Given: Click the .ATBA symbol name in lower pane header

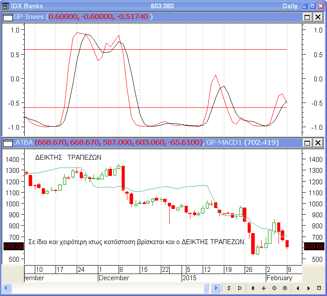Looking at the screenshot, I should point(23,143).
